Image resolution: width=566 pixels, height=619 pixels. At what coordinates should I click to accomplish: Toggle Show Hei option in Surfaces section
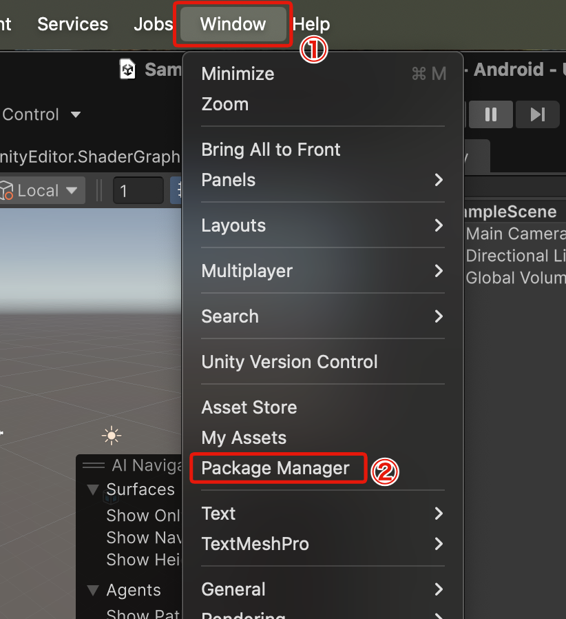[143, 560]
